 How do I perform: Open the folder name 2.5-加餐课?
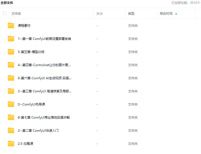[25, 144]
